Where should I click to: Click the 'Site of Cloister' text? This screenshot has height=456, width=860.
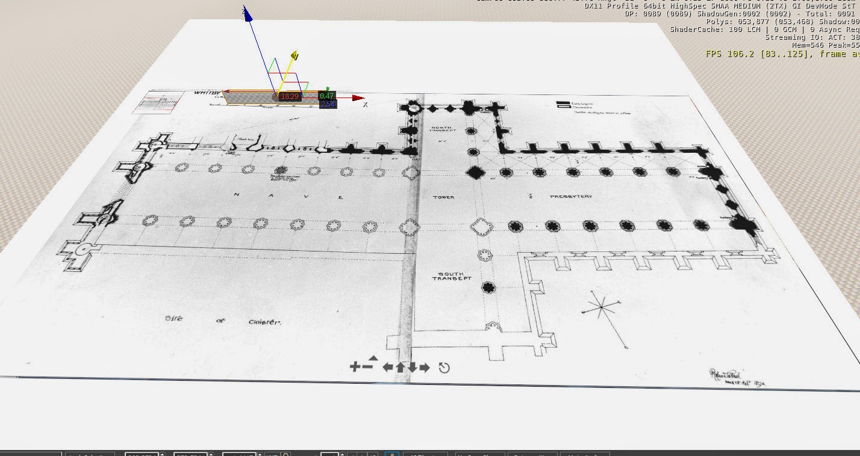(223, 320)
